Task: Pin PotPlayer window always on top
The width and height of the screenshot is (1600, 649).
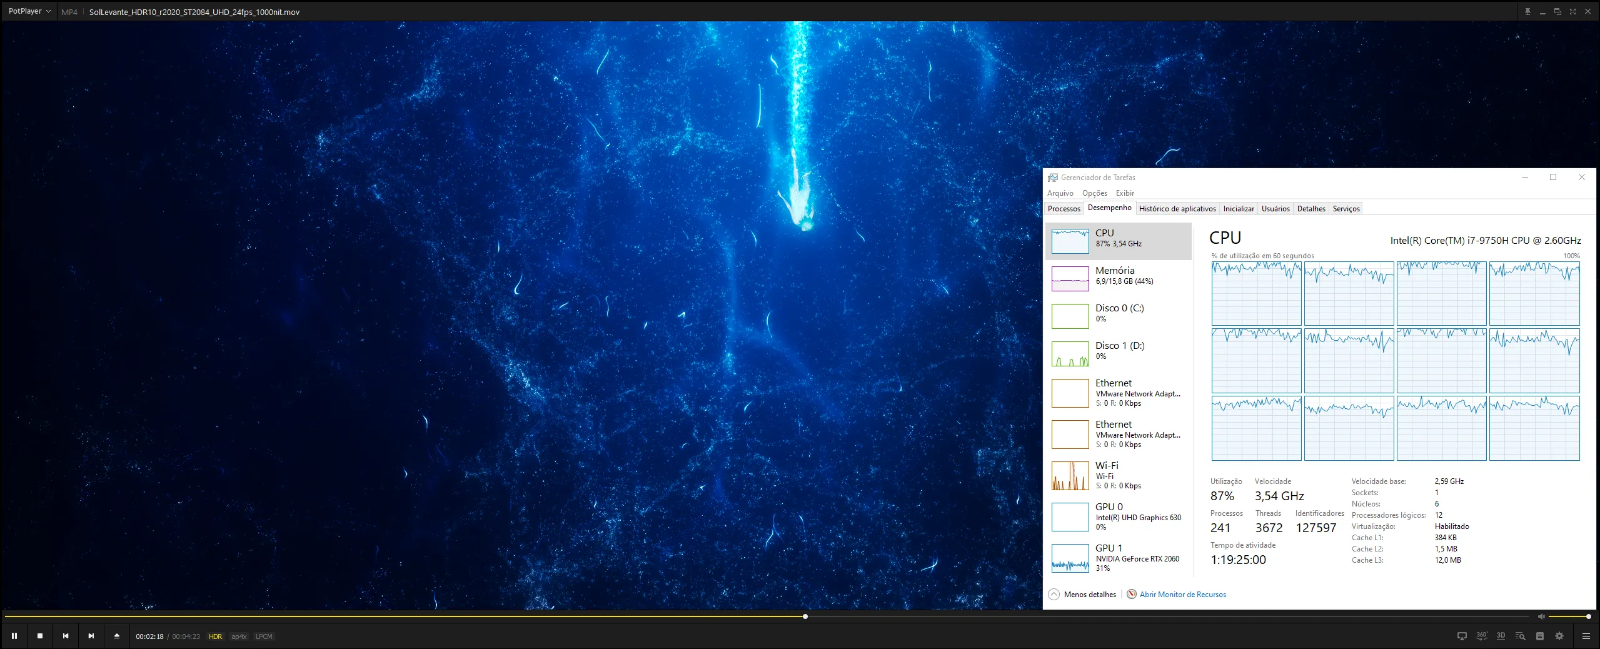Action: (x=1527, y=12)
